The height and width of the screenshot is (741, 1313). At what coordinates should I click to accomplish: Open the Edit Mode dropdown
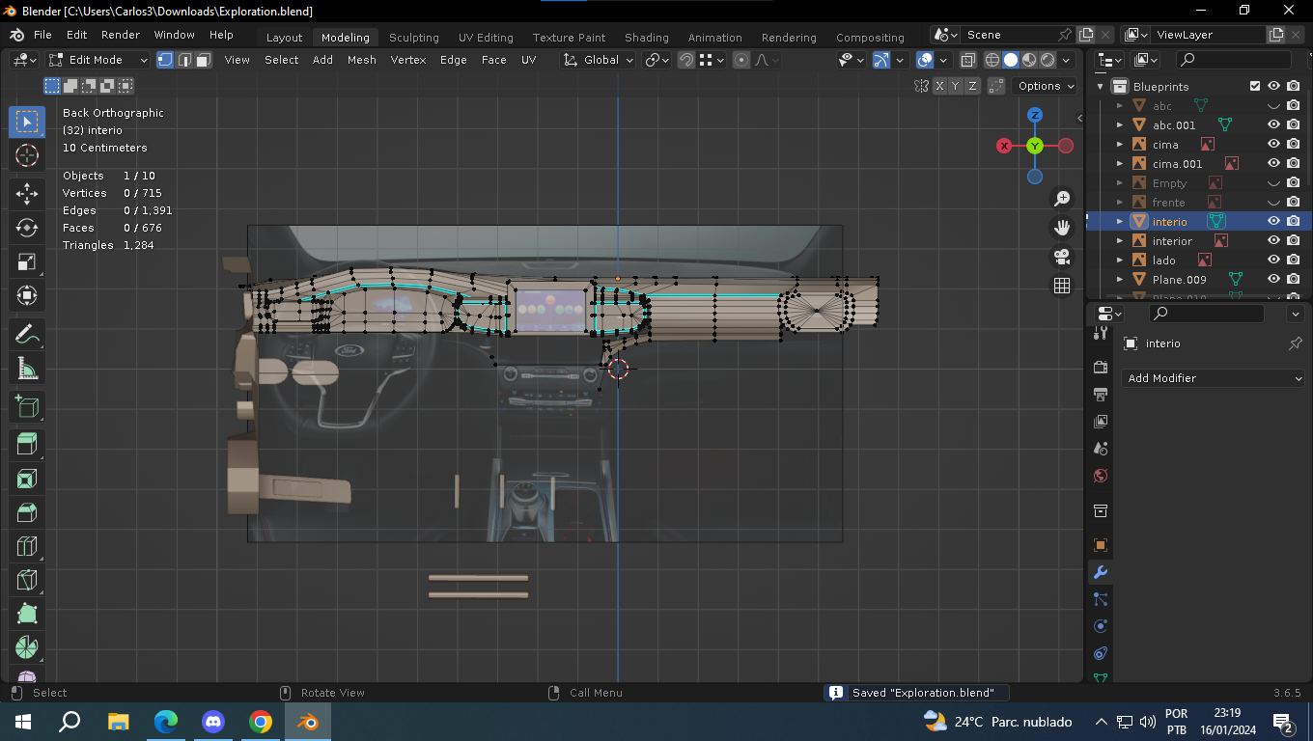98,60
